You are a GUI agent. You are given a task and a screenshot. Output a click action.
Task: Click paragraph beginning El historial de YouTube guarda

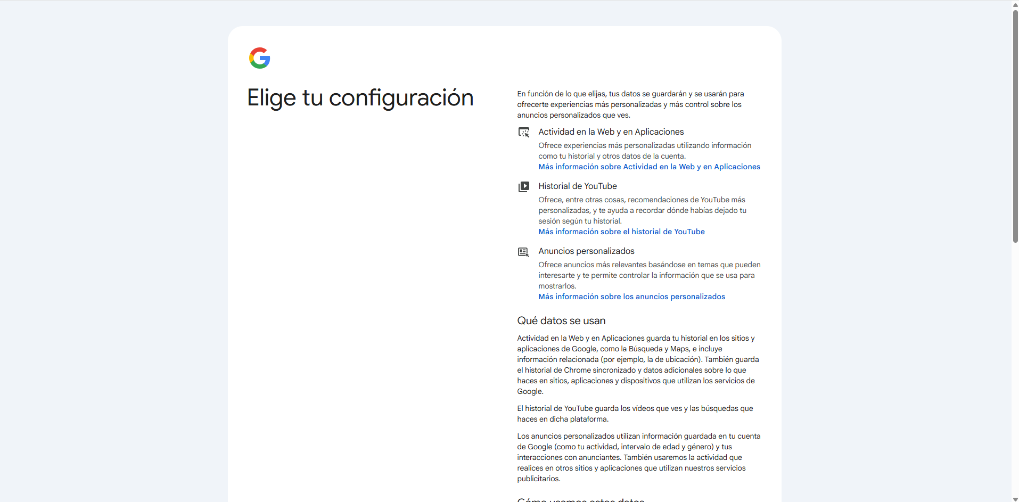coord(635,414)
